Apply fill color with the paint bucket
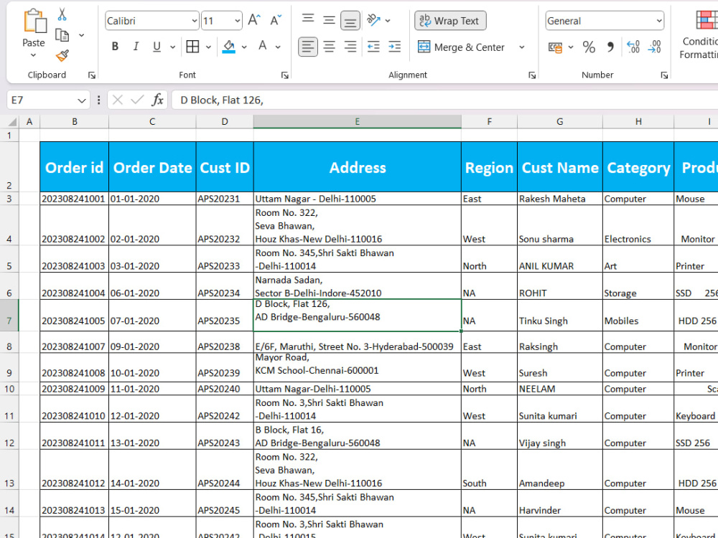 (x=228, y=46)
